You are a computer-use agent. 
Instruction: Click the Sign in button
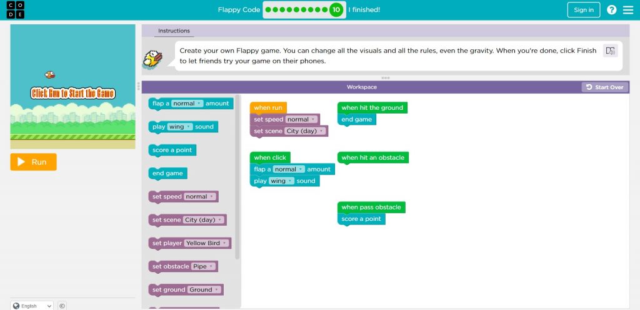pyautogui.click(x=584, y=10)
